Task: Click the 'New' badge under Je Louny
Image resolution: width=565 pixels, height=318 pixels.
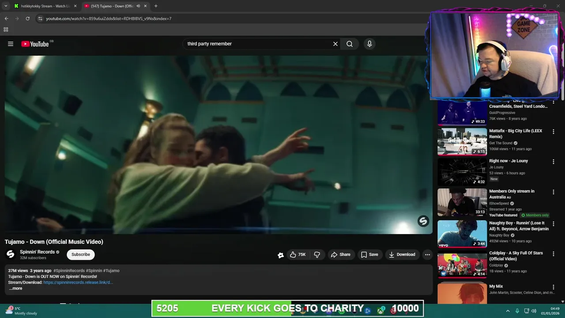Action: click(494, 179)
